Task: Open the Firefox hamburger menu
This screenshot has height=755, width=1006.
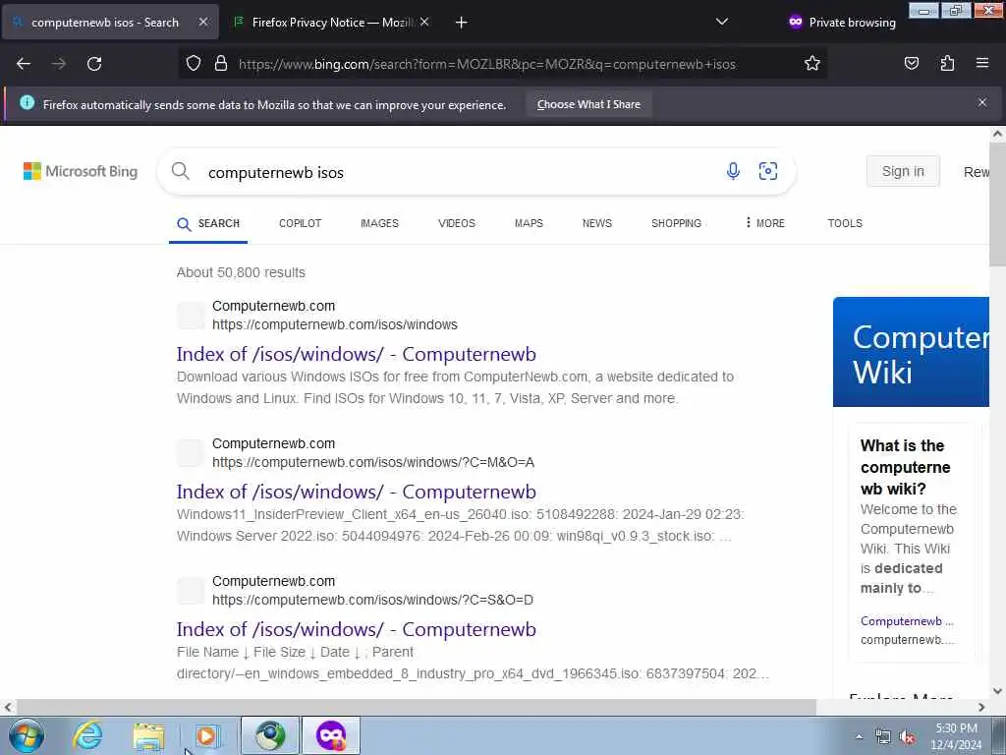Action: coord(982,63)
